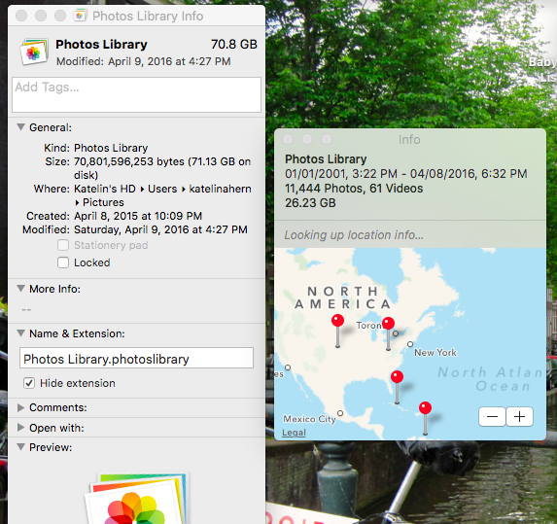Viewport: 557px width, 524px height.
Task: Collapse the Name & Extension section
Action: tap(21, 333)
